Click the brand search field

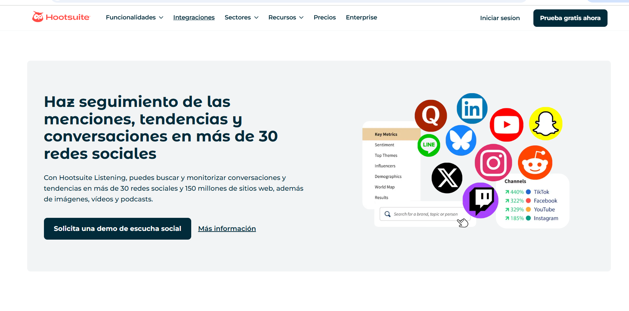point(423,214)
